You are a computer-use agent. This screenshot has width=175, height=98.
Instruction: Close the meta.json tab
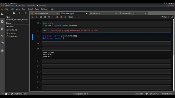[x=116, y=13]
